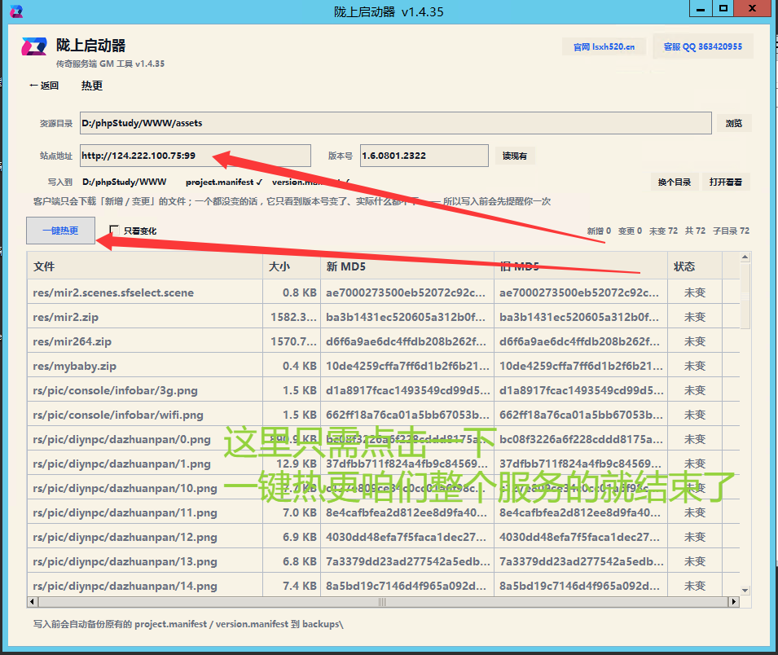Click the 读现有 button
Viewport: 778px width, 655px height.
click(x=515, y=156)
